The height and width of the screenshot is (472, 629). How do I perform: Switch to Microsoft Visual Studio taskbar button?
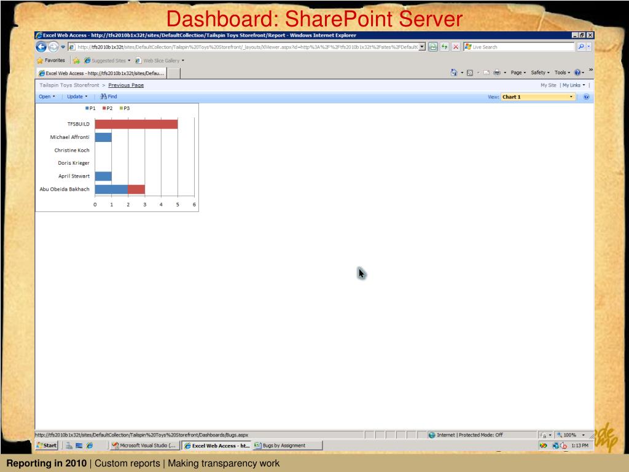(144, 446)
